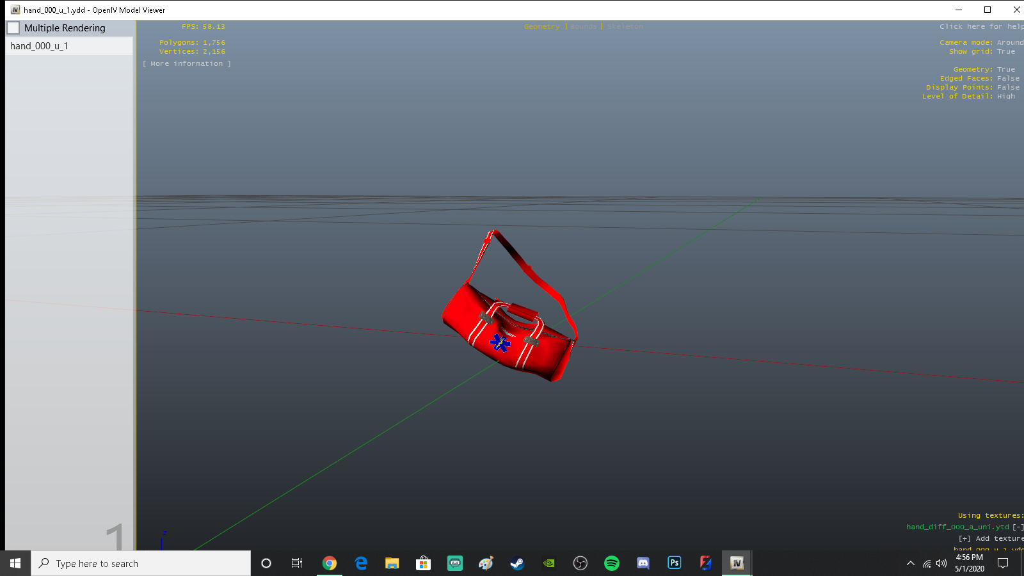Select hand_000_u_1 in the model list
The width and height of the screenshot is (1024, 576).
click(x=39, y=46)
